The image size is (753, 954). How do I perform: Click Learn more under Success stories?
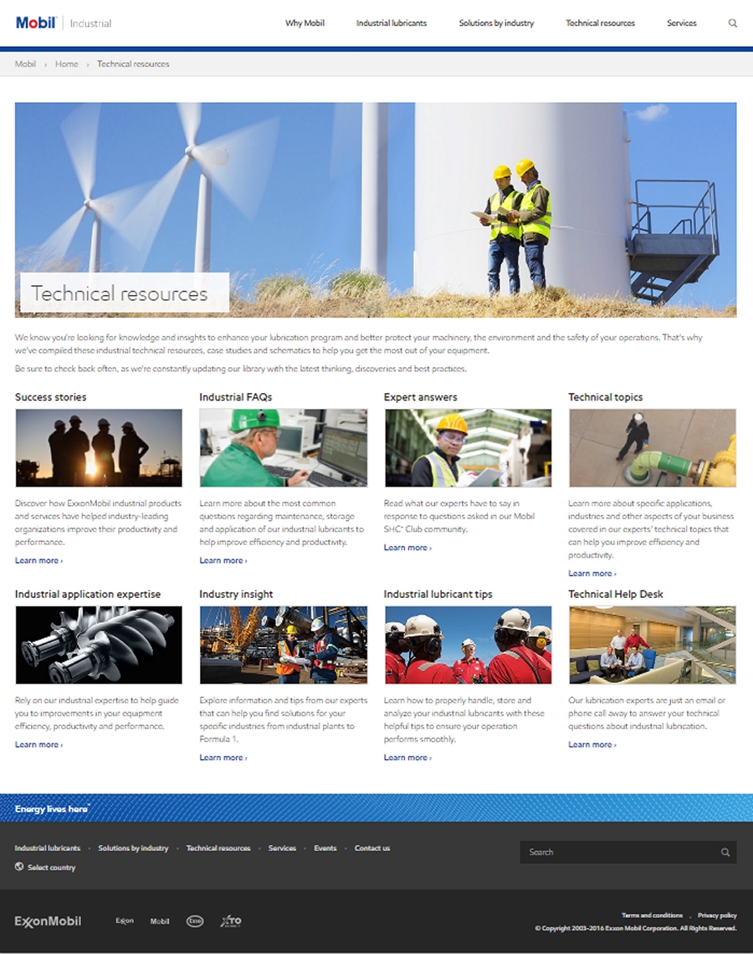point(38,560)
